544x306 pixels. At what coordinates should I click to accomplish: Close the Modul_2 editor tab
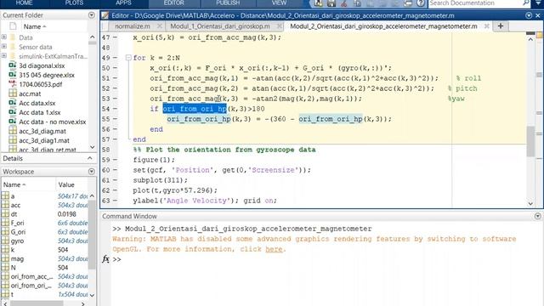coord(487,26)
